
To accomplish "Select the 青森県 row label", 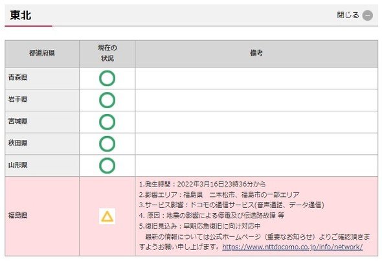I will pyautogui.click(x=17, y=78).
